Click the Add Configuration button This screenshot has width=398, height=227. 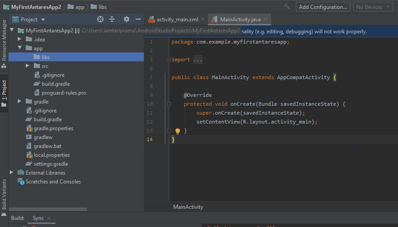point(322,7)
